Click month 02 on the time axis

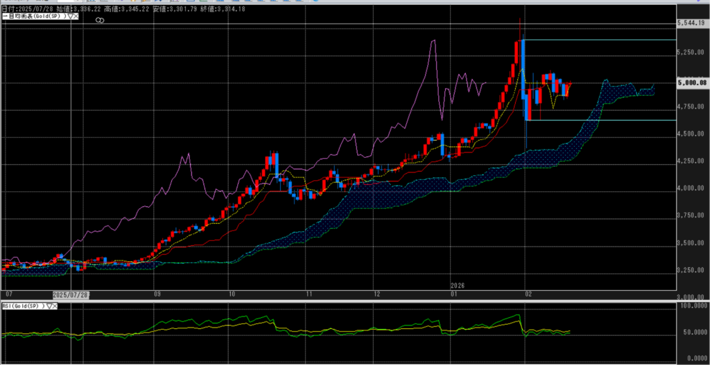[x=527, y=294]
